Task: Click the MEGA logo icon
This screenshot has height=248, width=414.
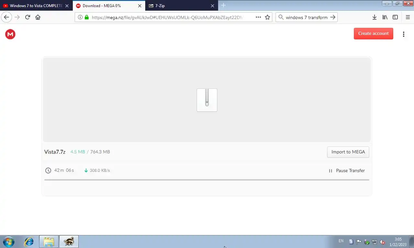Action: [x=10, y=34]
